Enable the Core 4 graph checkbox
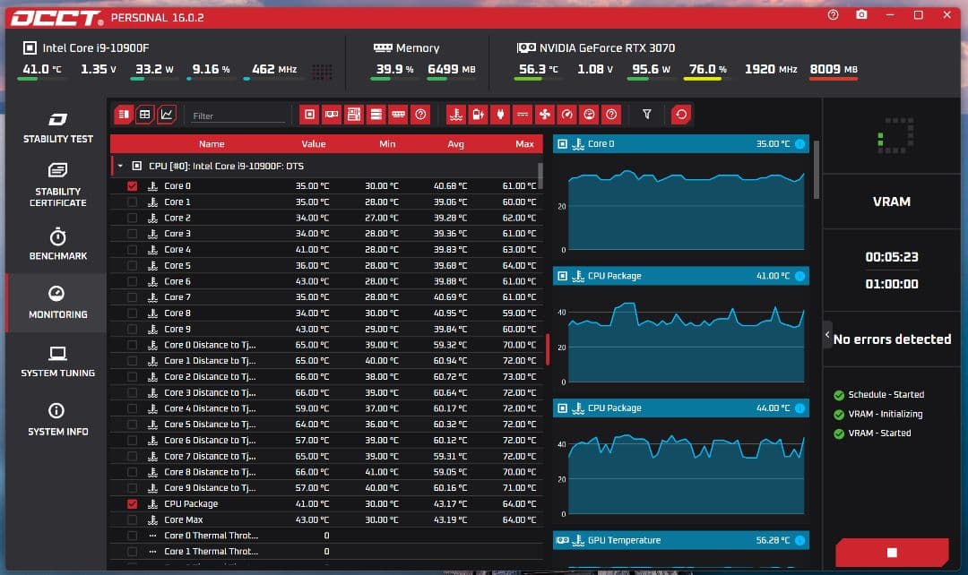The width and height of the screenshot is (968, 575). (x=133, y=250)
